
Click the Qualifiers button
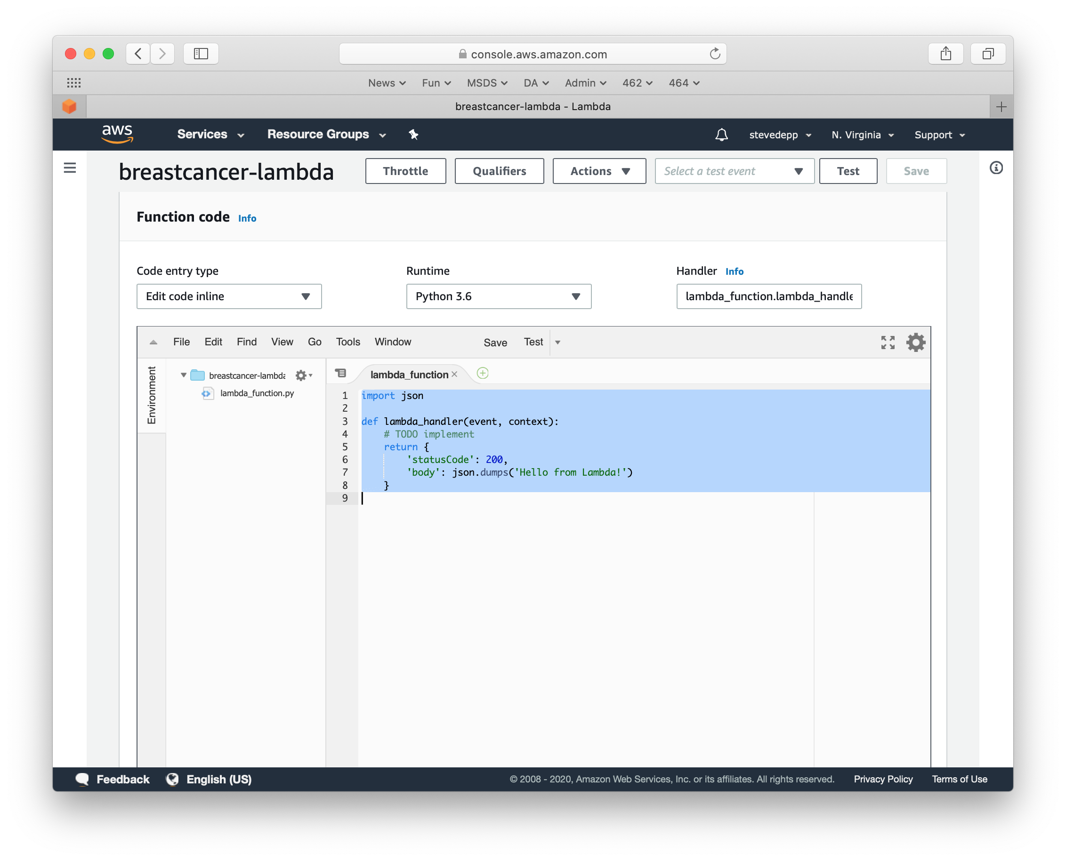click(x=499, y=171)
